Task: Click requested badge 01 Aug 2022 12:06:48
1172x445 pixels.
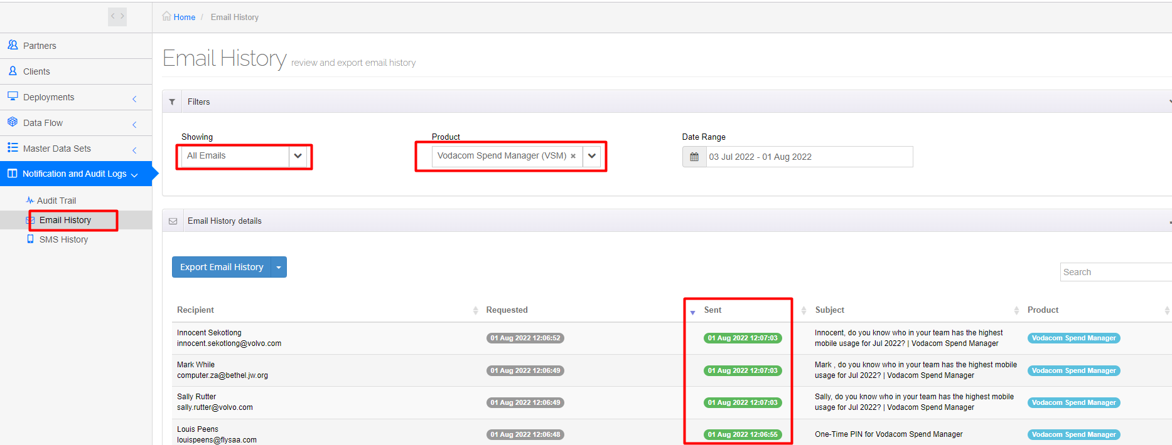Action: pyautogui.click(x=525, y=434)
